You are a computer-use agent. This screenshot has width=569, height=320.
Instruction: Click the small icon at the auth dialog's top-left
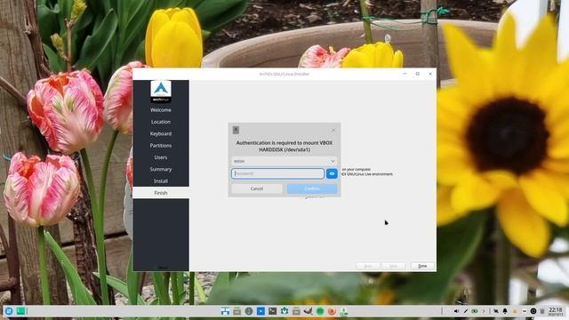pos(236,130)
